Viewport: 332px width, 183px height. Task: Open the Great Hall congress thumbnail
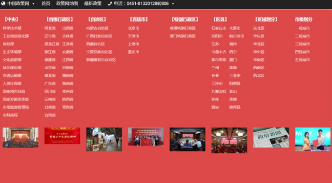pos(21,137)
